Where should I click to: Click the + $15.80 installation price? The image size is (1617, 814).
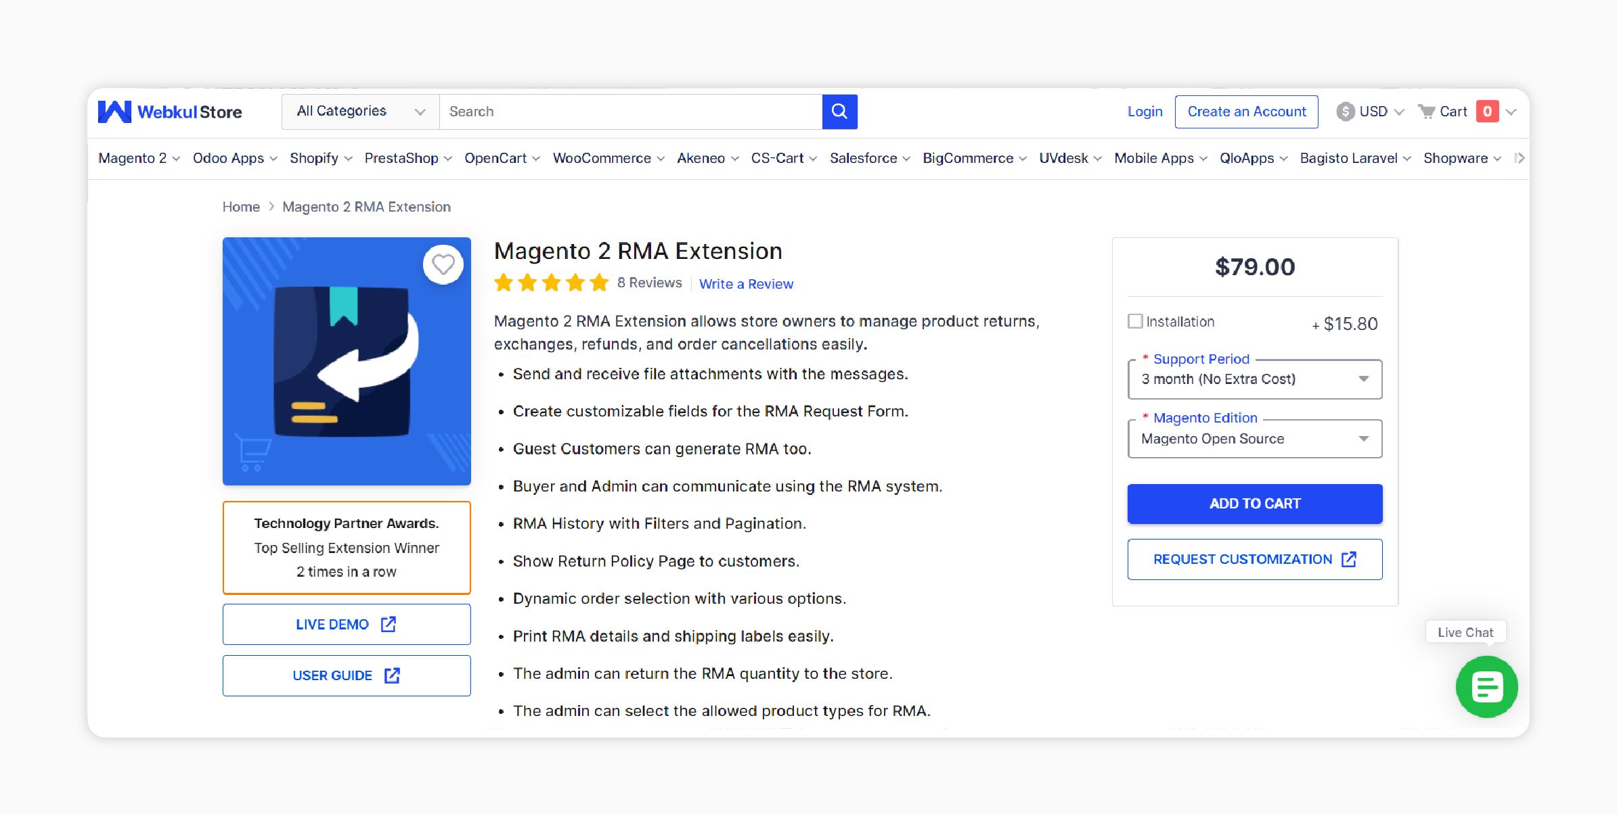(x=1344, y=324)
